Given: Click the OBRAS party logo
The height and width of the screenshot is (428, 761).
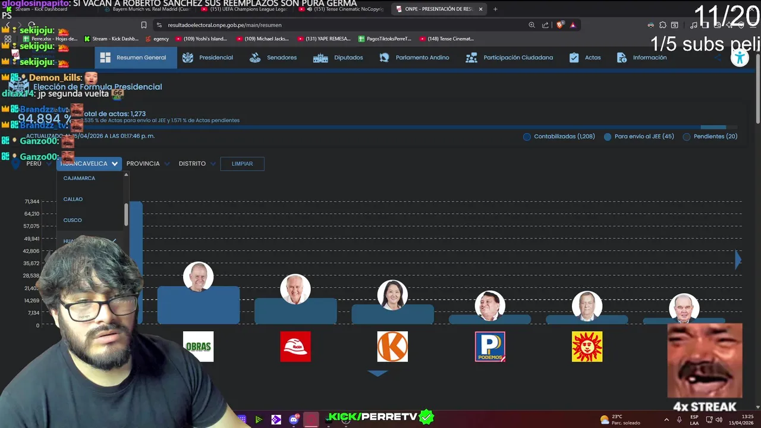Looking at the screenshot, I should coord(198,347).
